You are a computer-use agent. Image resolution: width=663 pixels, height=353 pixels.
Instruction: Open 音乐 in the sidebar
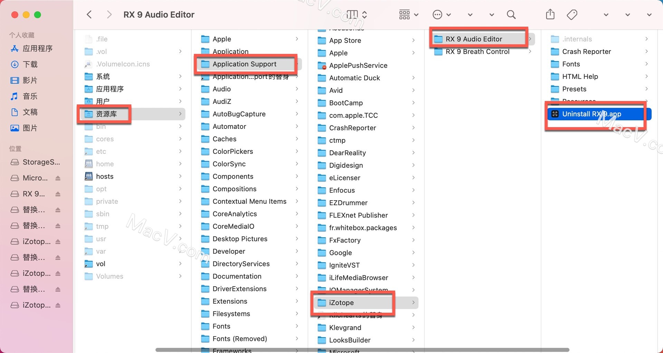pyautogui.click(x=24, y=96)
